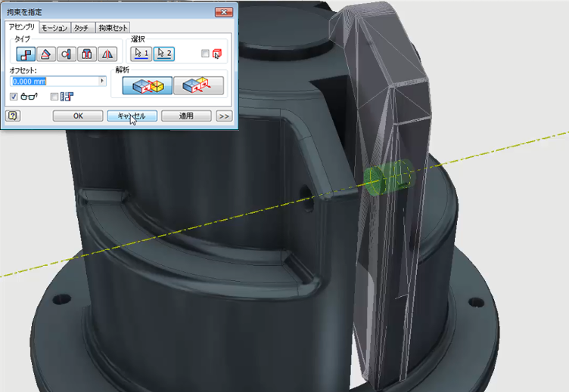569x392 pixels.
Task: Choose the Flush solution icon
Action: tap(198, 85)
